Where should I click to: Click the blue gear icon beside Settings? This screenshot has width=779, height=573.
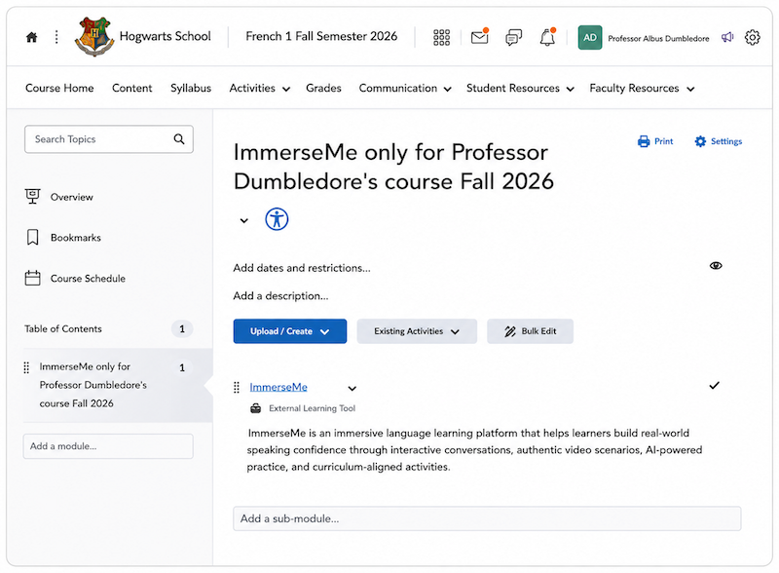(x=700, y=141)
